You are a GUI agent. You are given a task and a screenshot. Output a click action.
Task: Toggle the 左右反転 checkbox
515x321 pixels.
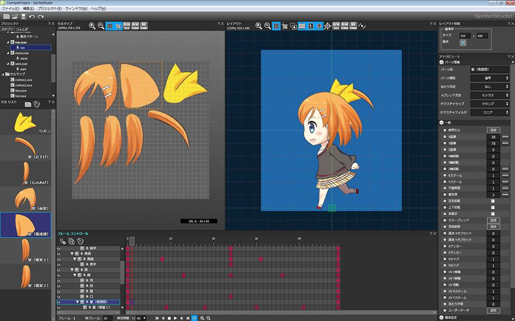pos(493,201)
